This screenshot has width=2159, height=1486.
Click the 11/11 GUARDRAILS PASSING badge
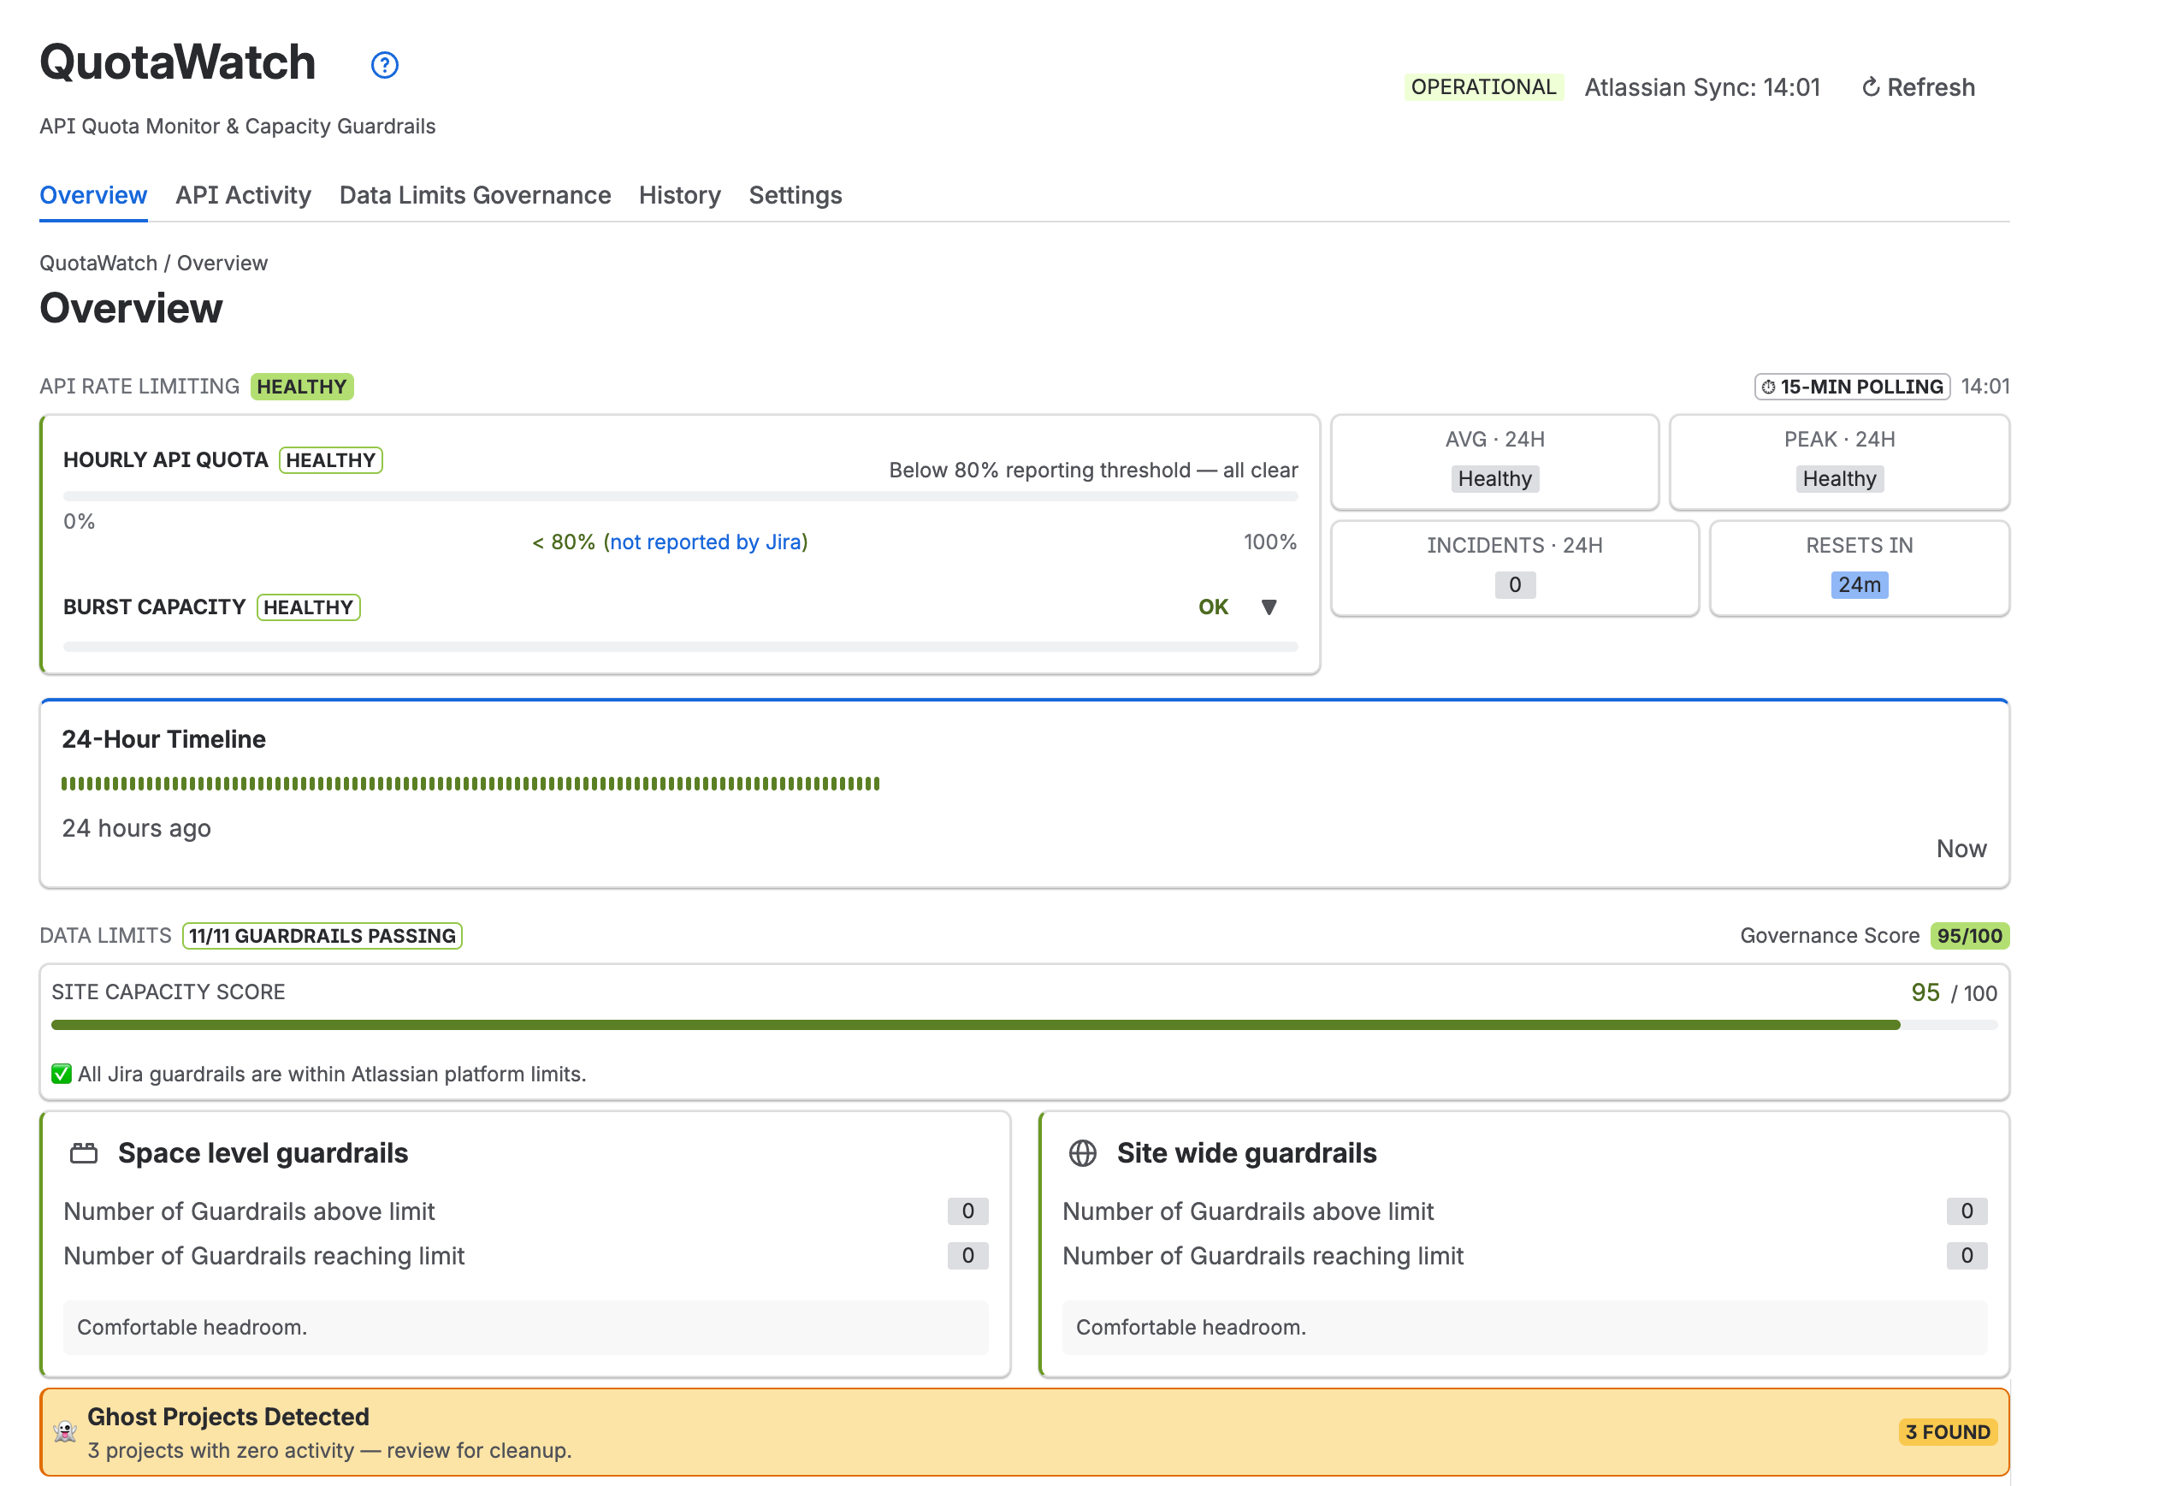(x=322, y=936)
